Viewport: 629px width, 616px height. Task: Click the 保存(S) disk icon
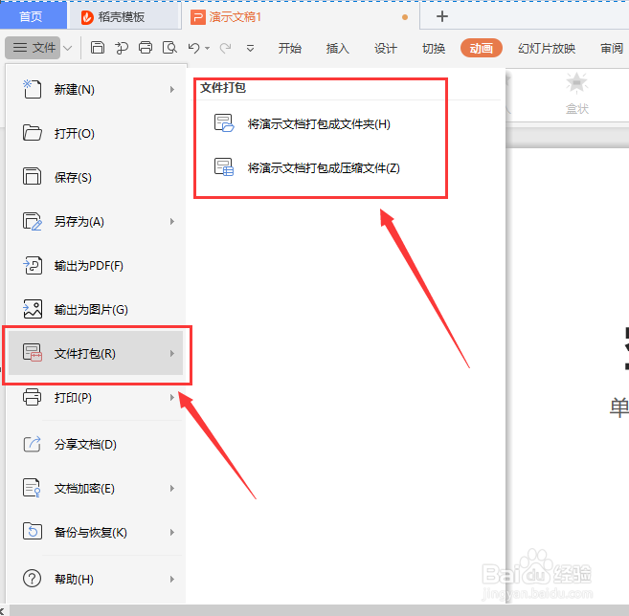(33, 177)
